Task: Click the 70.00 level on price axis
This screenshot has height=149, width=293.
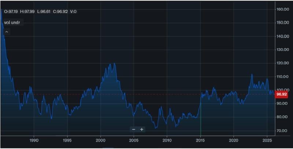Action: pos(282,130)
